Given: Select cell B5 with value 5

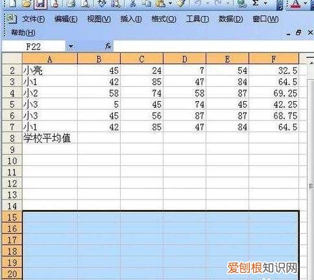Looking at the screenshot, I should (x=99, y=104).
